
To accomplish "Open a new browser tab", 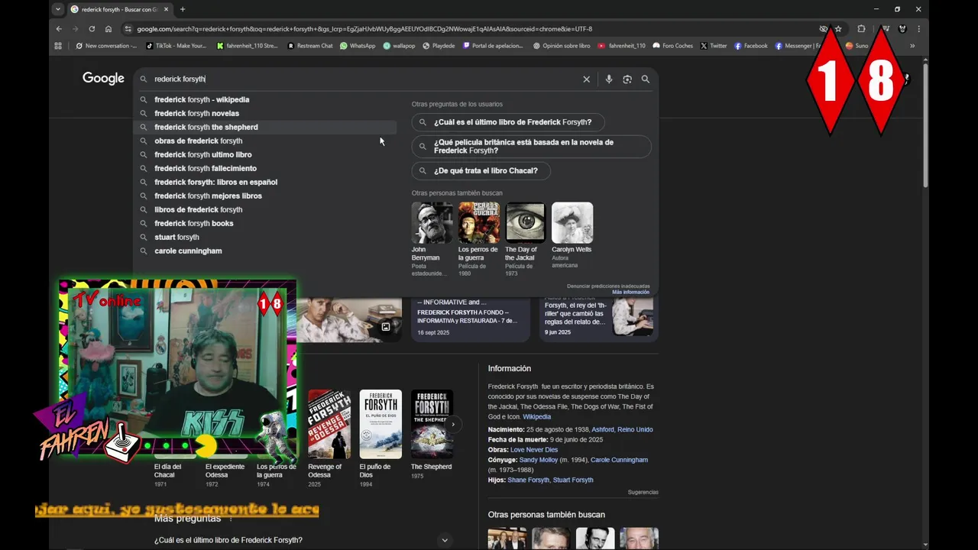I will 182,9.
